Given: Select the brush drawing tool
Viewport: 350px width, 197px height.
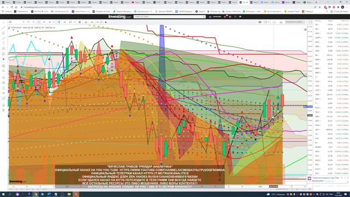Looking at the screenshot, I should pos(3,38).
